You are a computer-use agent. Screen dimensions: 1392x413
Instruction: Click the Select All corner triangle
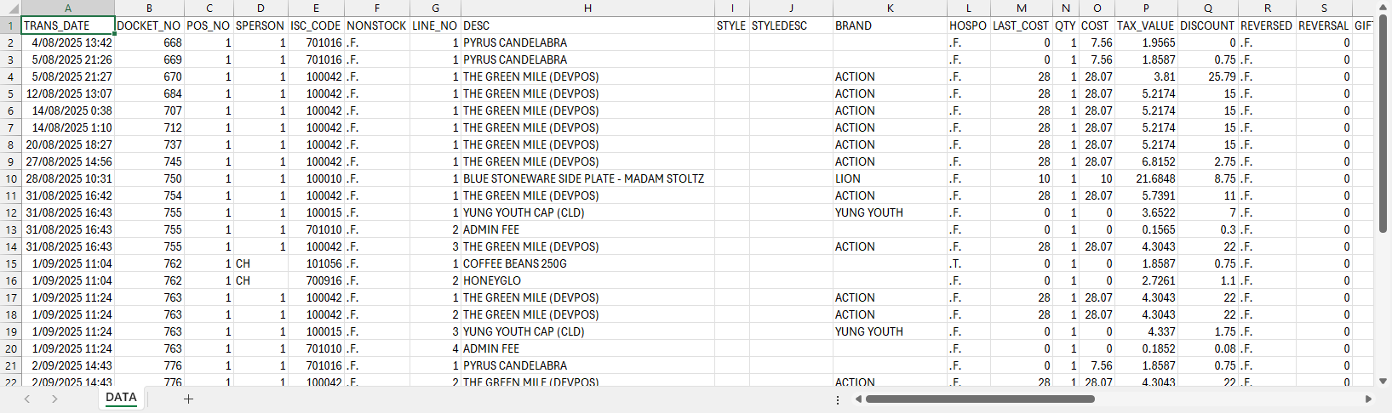point(10,8)
